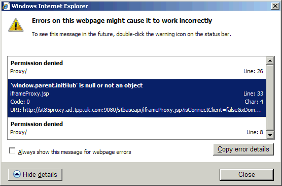
Task: Select first Permission denied error, Line 26
Action: (x=136, y=68)
